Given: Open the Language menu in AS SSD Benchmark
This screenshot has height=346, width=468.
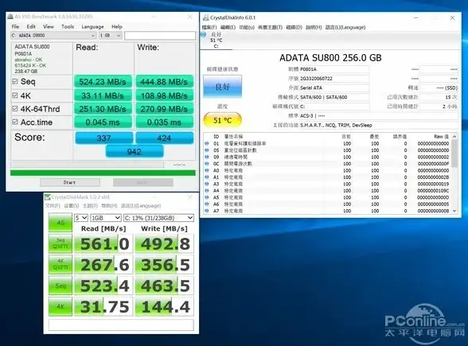Looking at the screenshot, I should coord(92,26).
